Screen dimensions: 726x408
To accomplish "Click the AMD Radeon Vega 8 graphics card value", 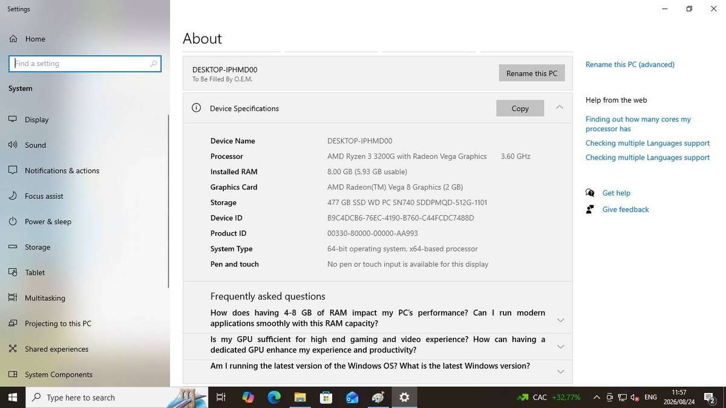I will pos(395,187).
